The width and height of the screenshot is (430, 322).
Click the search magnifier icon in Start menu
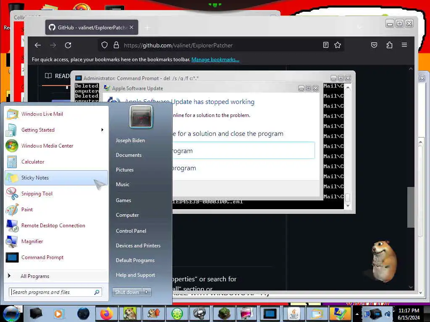[x=97, y=292]
